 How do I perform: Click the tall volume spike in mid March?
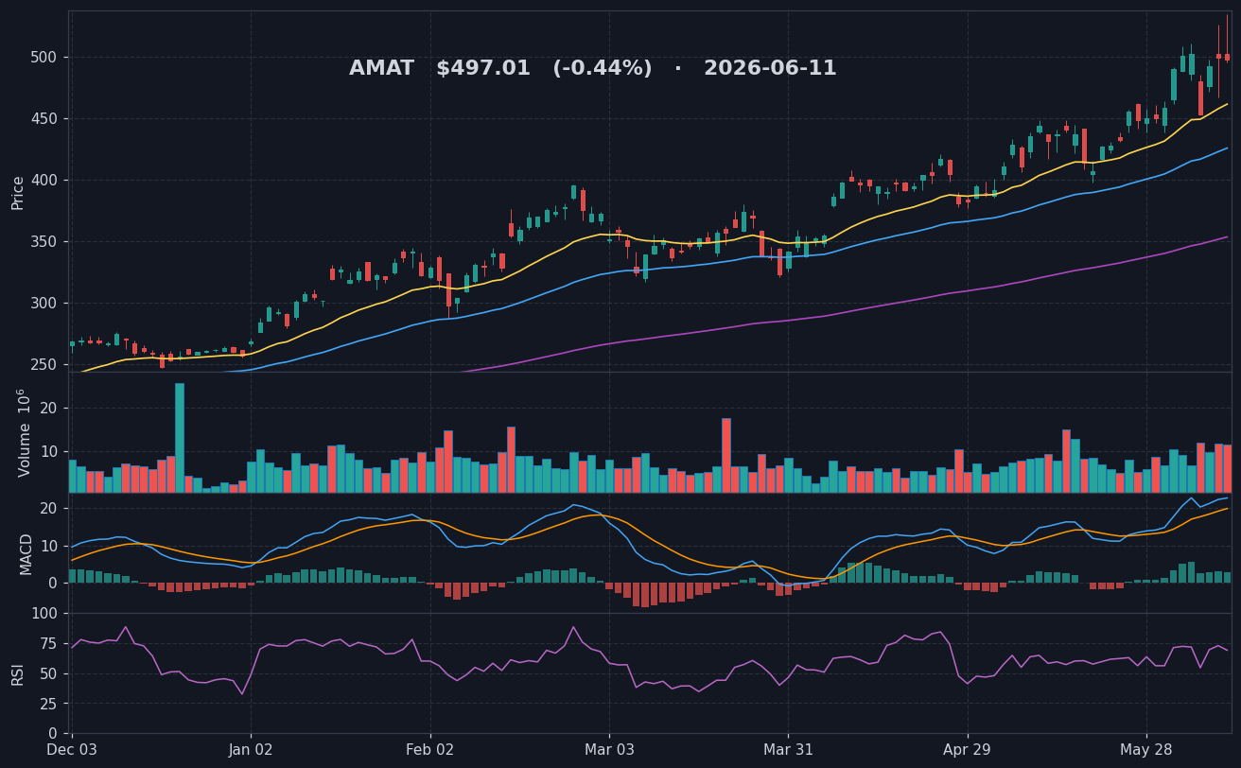click(x=726, y=456)
